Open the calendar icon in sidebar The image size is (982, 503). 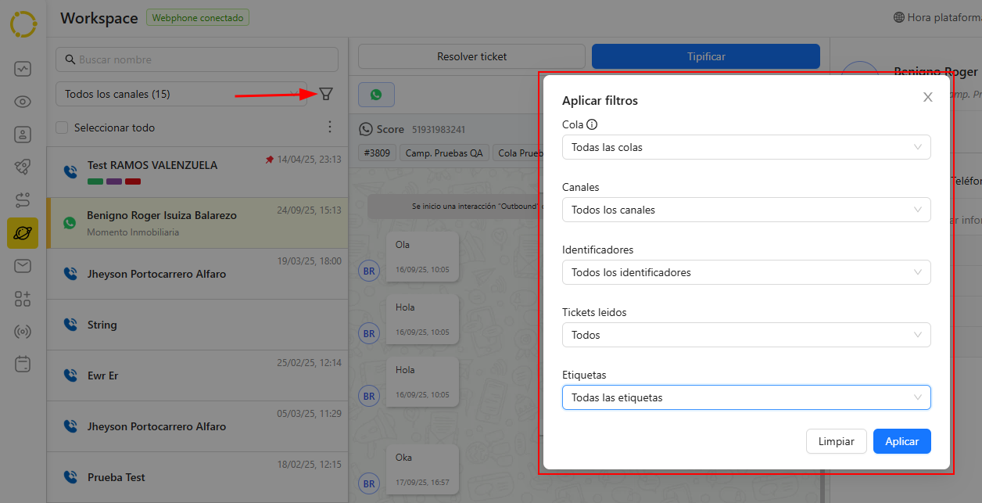coord(23,364)
